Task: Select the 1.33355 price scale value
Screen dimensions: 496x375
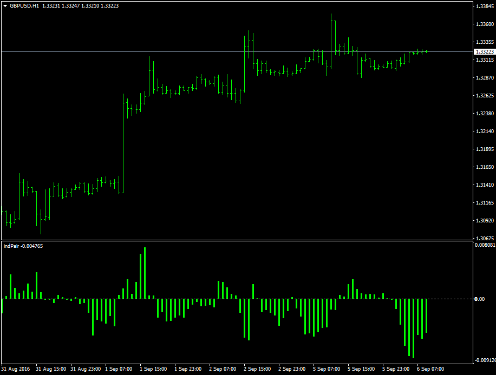Action: (485, 42)
